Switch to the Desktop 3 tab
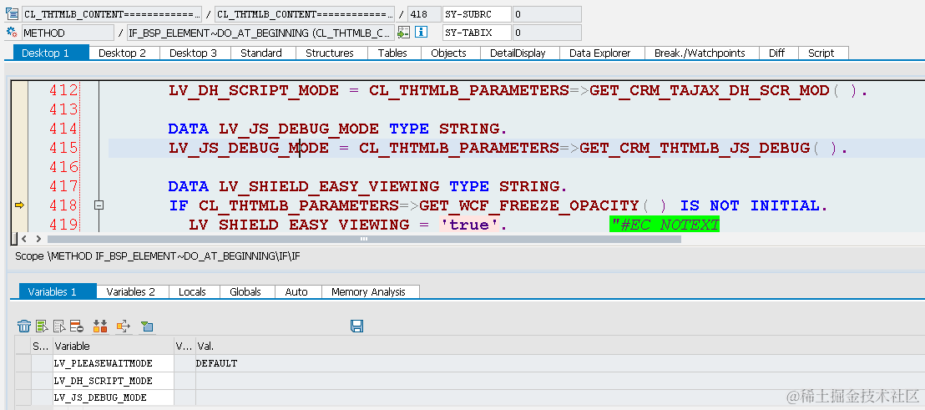Image resolution: width=925 pixels, height=410 pixels. pos(193,53)
